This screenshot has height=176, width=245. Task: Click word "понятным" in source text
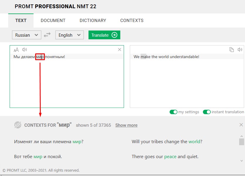(55, 57)
